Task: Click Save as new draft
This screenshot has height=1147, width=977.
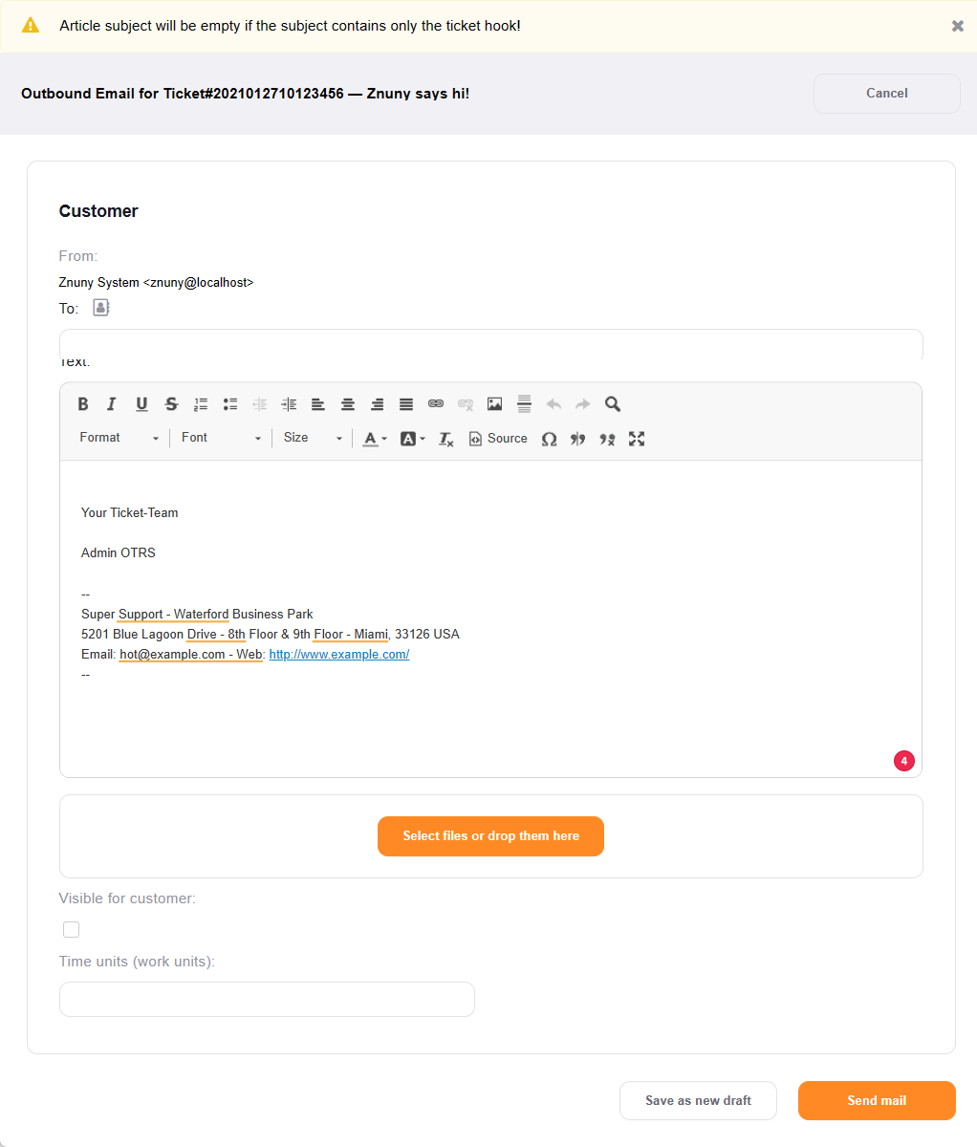Action: (698, 1100)
